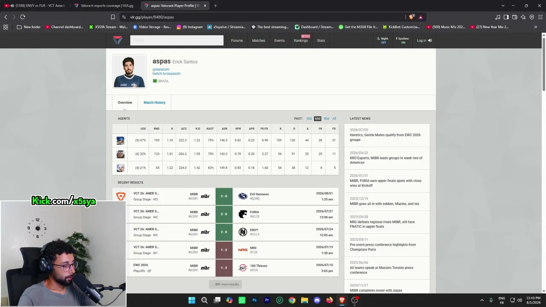
Task: Open the Rankings menu item
Action: (301, 41)
